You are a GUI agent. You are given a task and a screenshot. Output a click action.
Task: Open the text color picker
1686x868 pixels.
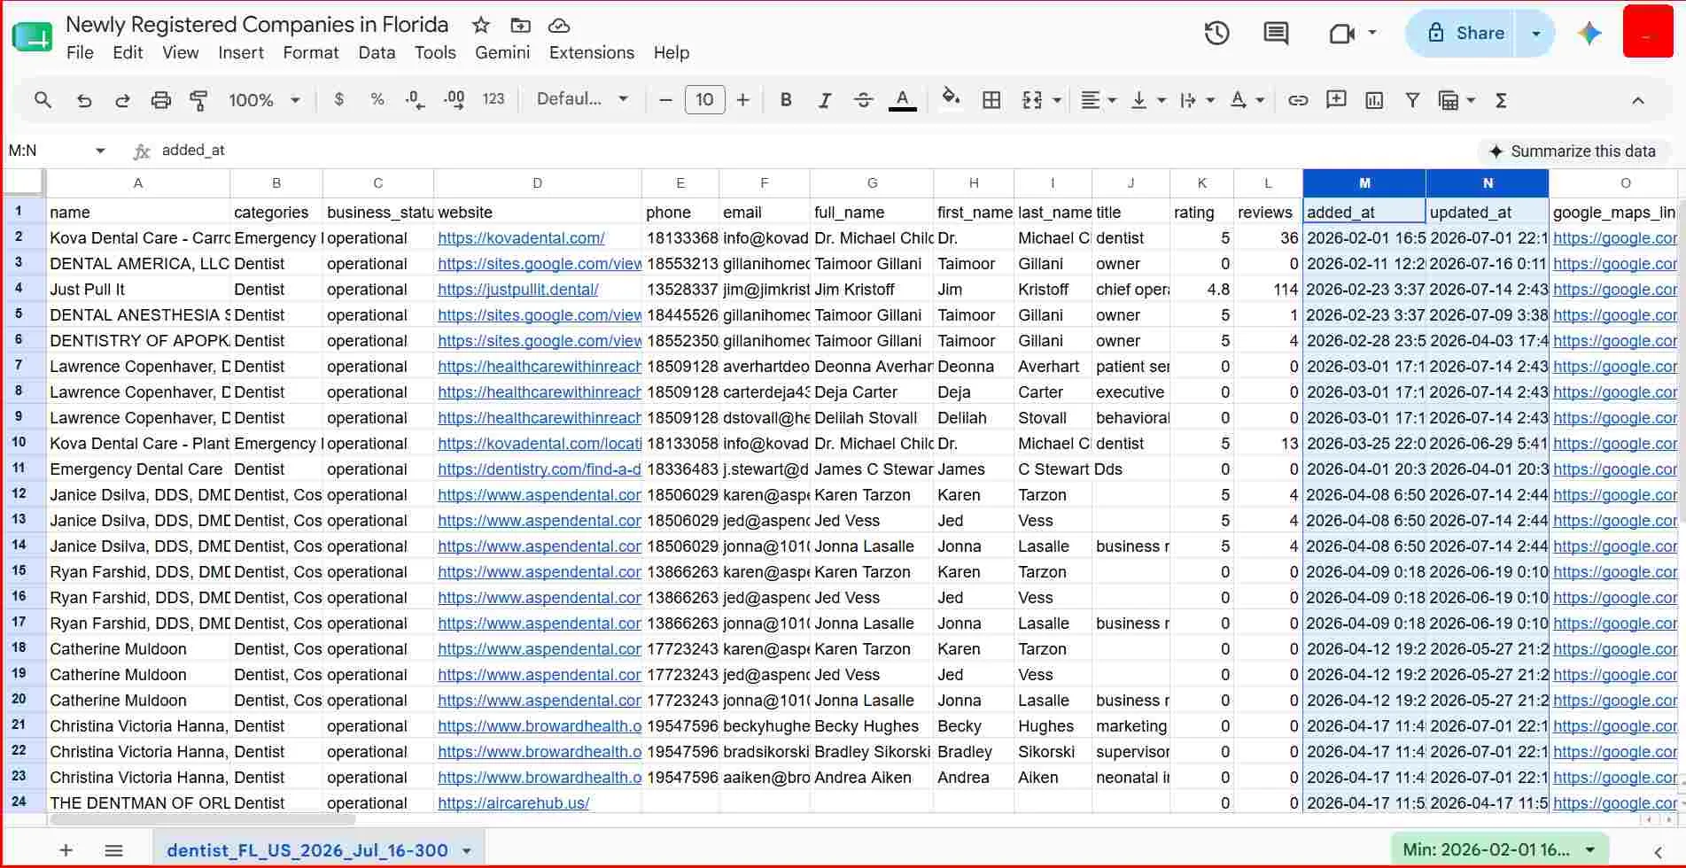[x=902, y=100]
